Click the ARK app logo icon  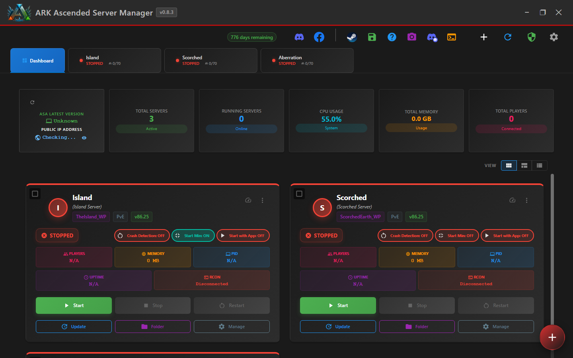coord(19,13)
